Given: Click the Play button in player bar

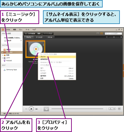Looking at the screenshot, I should 31,109.
